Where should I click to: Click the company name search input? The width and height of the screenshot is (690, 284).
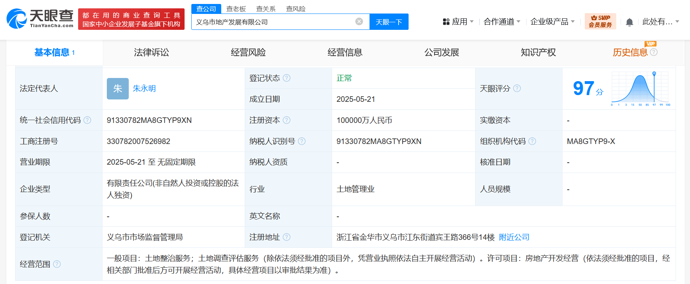coord(273,22)
